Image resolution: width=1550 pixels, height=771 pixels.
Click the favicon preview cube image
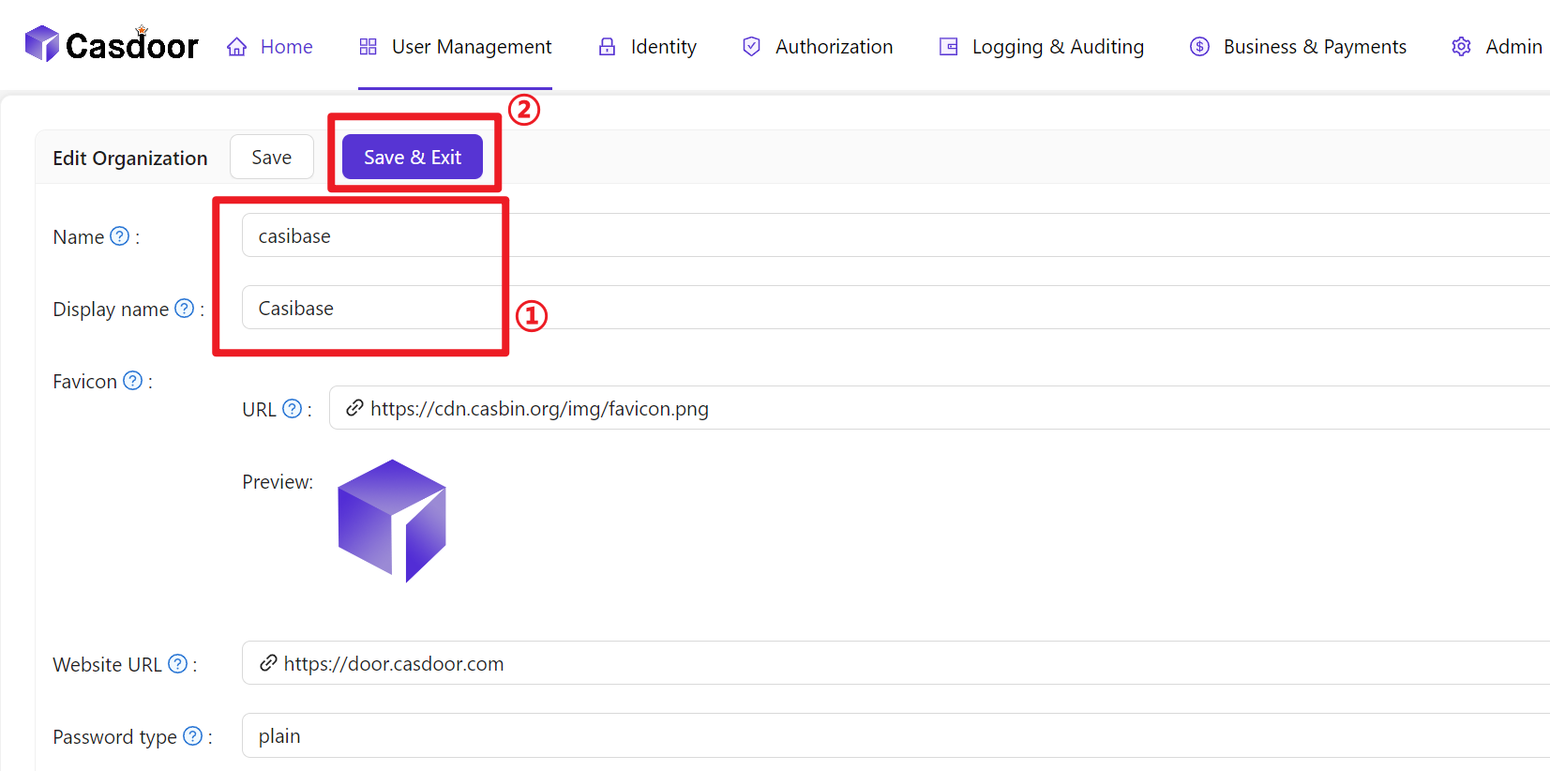[392, 521]
